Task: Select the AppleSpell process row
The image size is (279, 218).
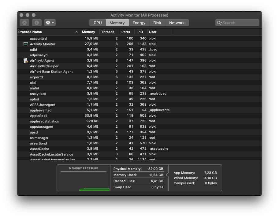Action: [139, 116]
